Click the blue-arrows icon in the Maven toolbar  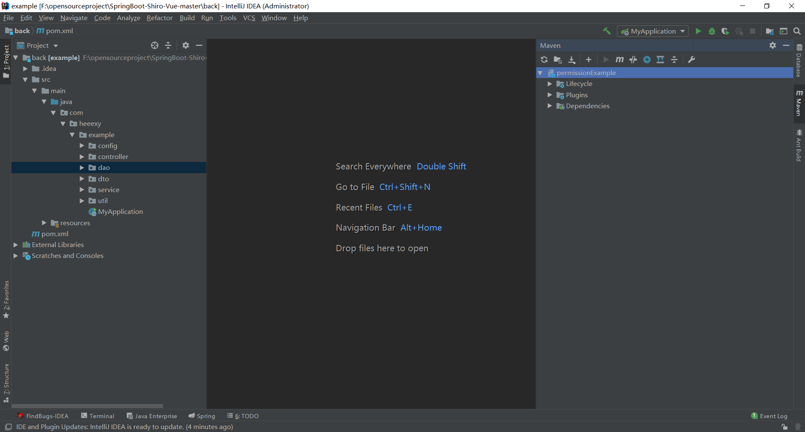[660, 60]
